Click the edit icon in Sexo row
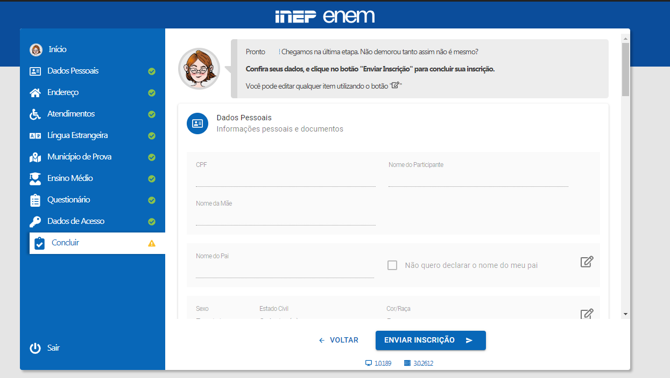The height and width of the screenshot is (378, 670). (587, 314)
